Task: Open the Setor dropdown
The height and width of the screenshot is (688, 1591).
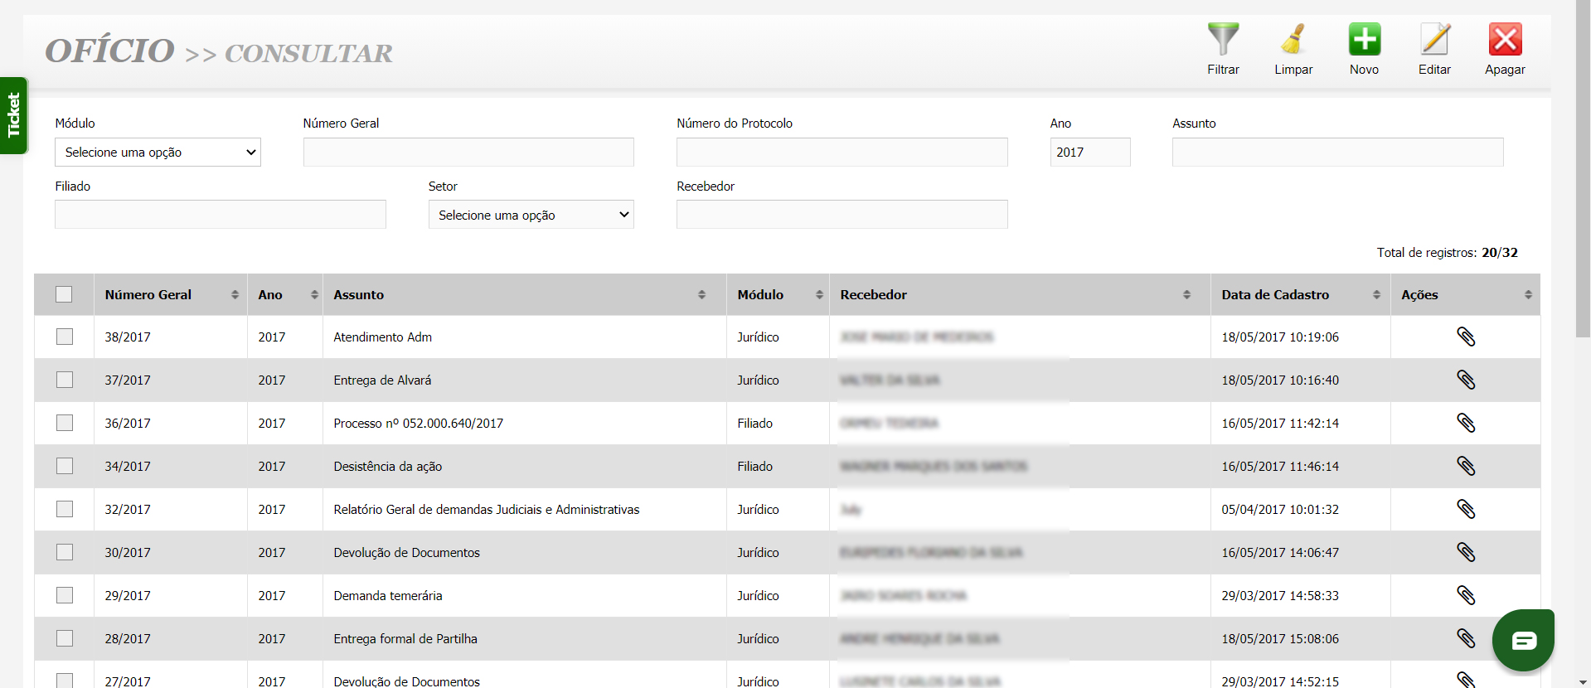Action: click(x=531, y=215)
